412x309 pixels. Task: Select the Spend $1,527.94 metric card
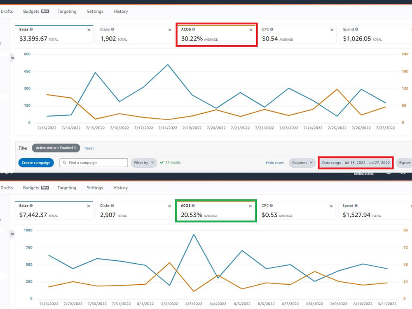coord(375,211)
